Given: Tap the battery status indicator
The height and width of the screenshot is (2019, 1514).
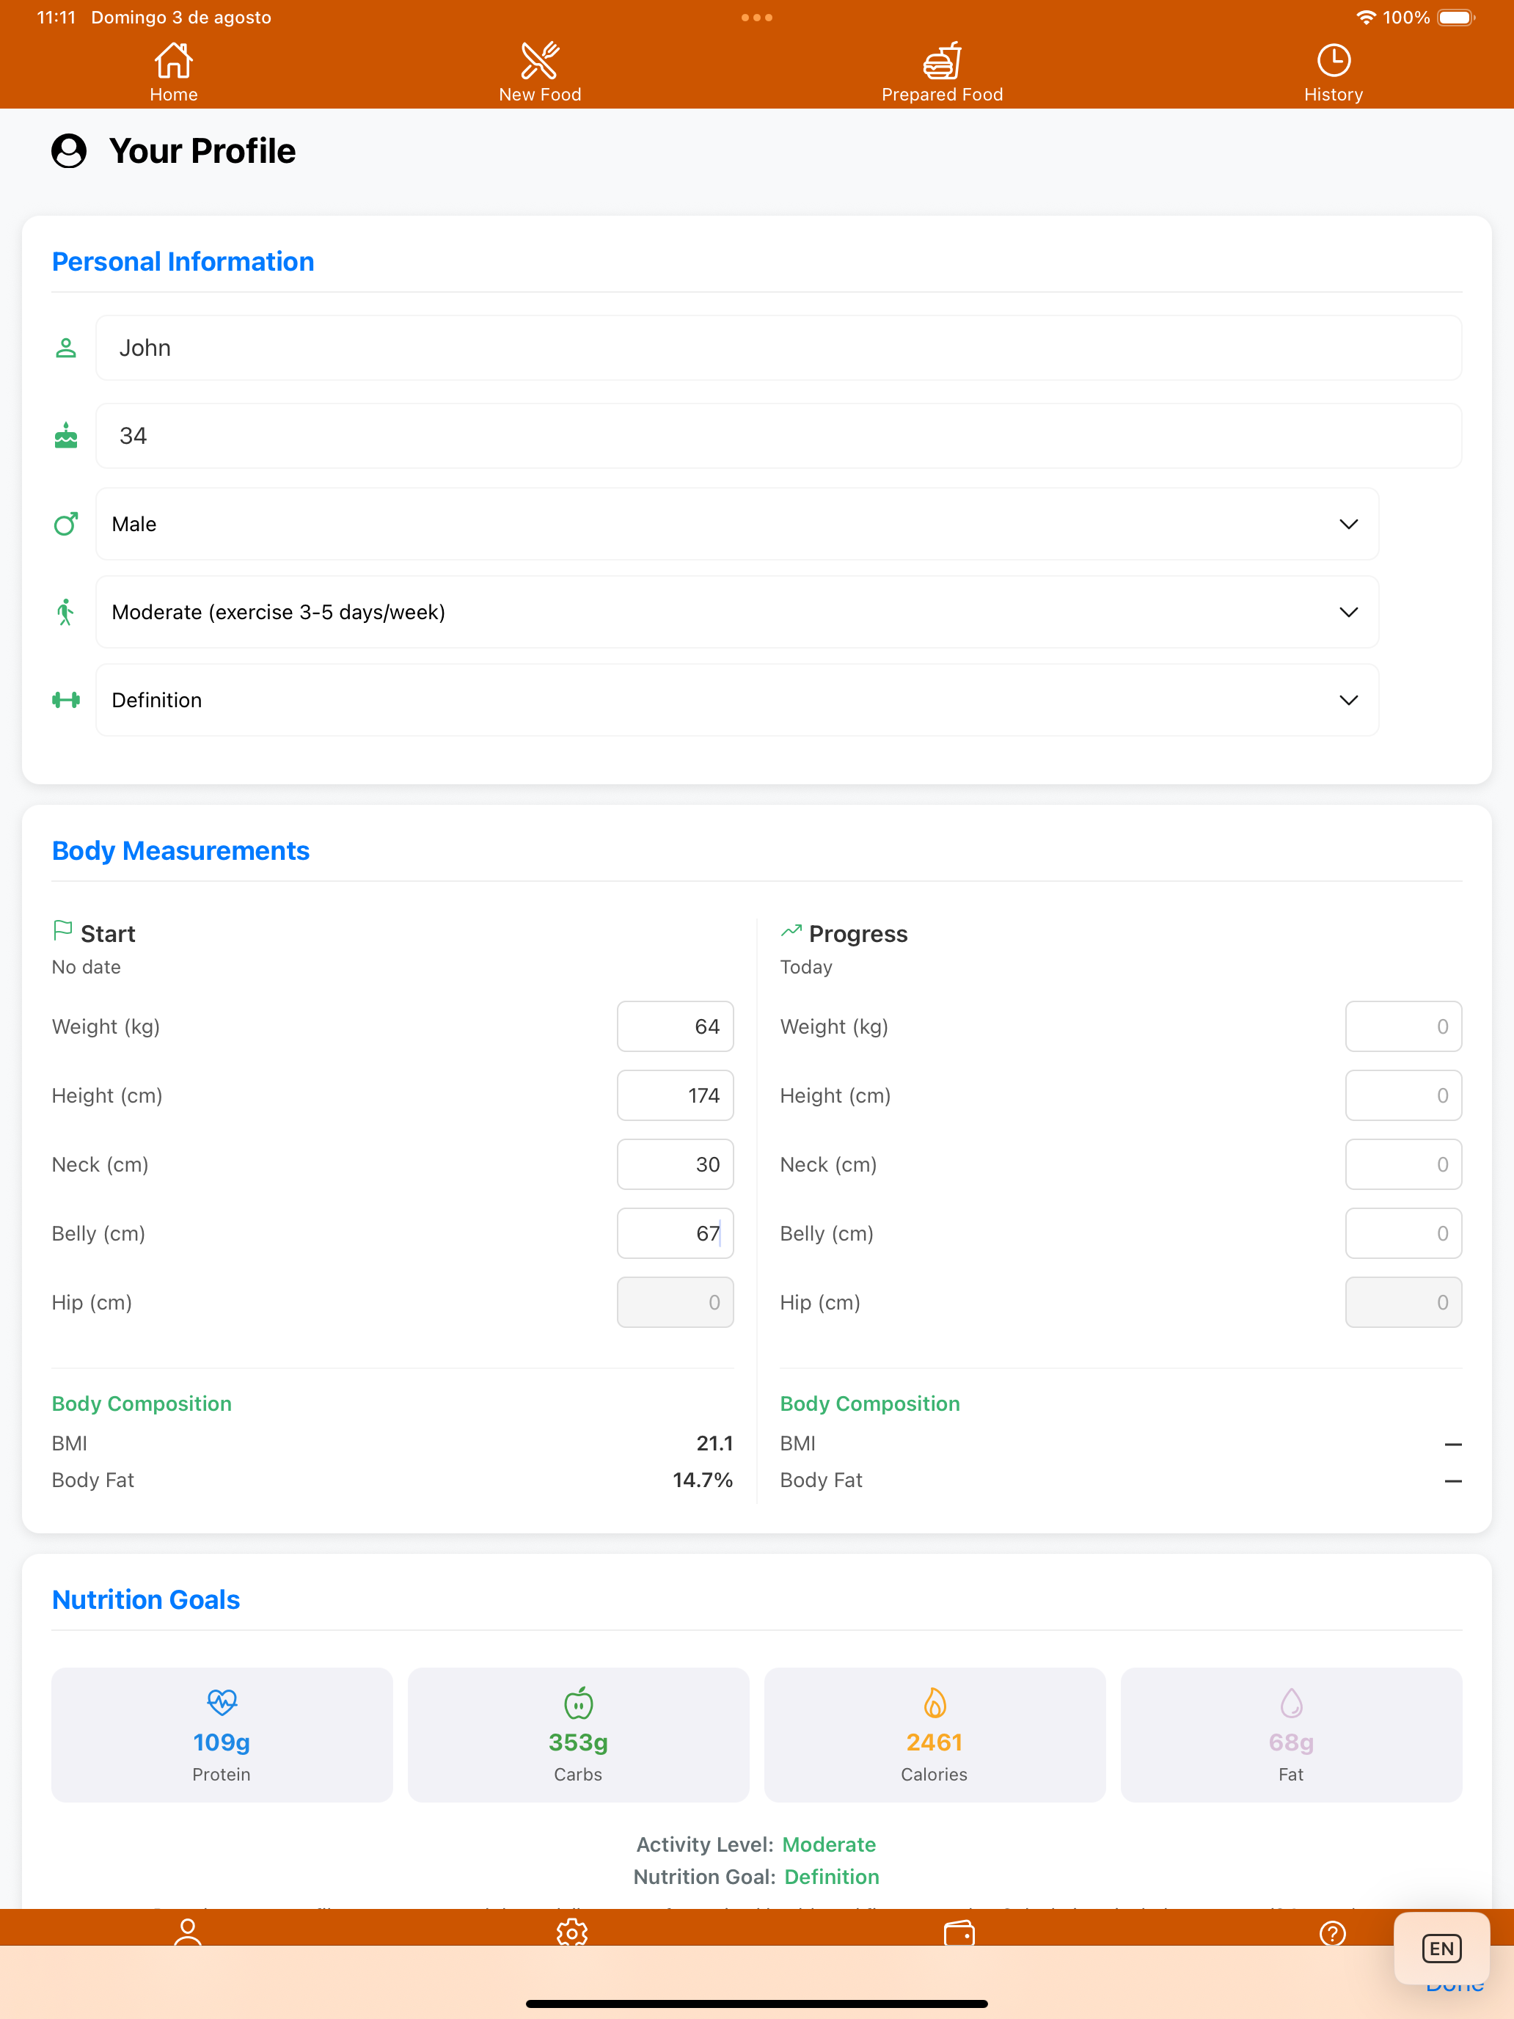Looking at the screenshot, I should [1457, 18].
